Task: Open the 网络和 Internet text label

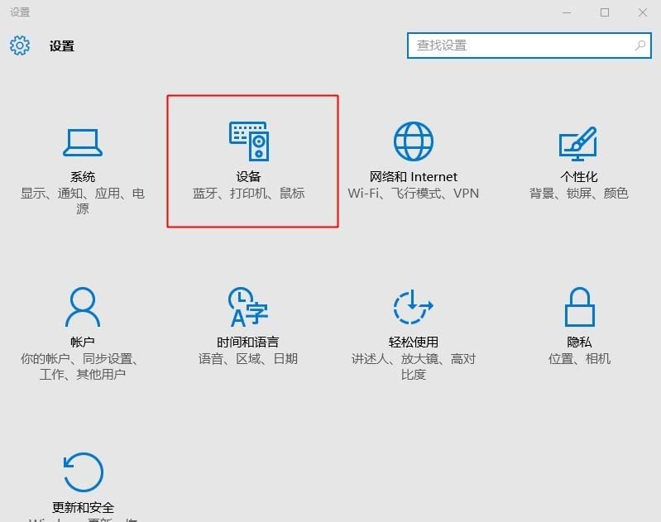Action: tap(414, 176)
